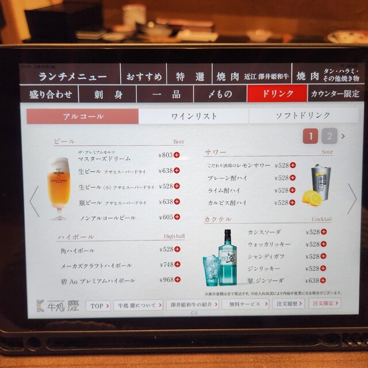This screenshot has height=368, width=368.
Task: Add 碧Ao プレミアムハイボール with plus icon
Action: click(x=177, y=280)
